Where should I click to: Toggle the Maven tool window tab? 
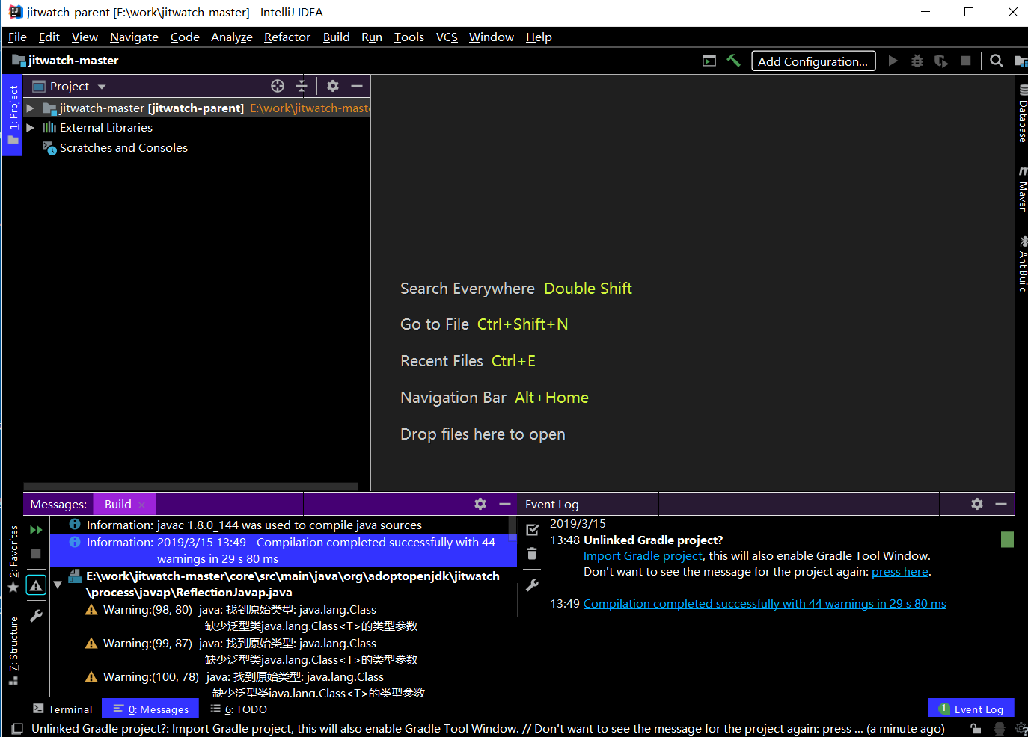(x=1022, y=190)
